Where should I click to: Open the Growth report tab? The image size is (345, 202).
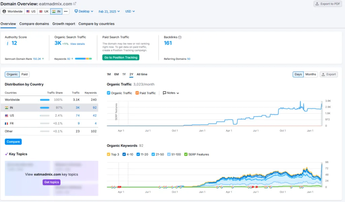(64, 24)
